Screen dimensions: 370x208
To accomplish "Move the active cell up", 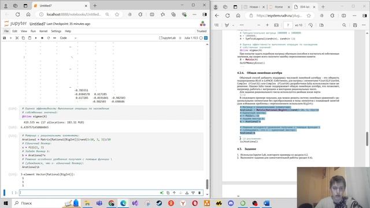I will (174, 193).
